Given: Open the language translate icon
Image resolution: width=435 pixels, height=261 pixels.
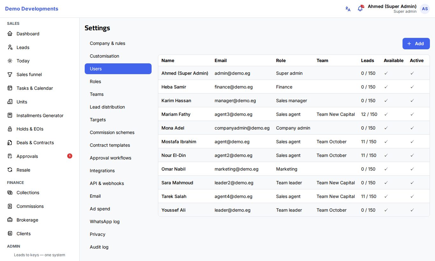Looking at the screenshot, I should [x=348, y=9].
